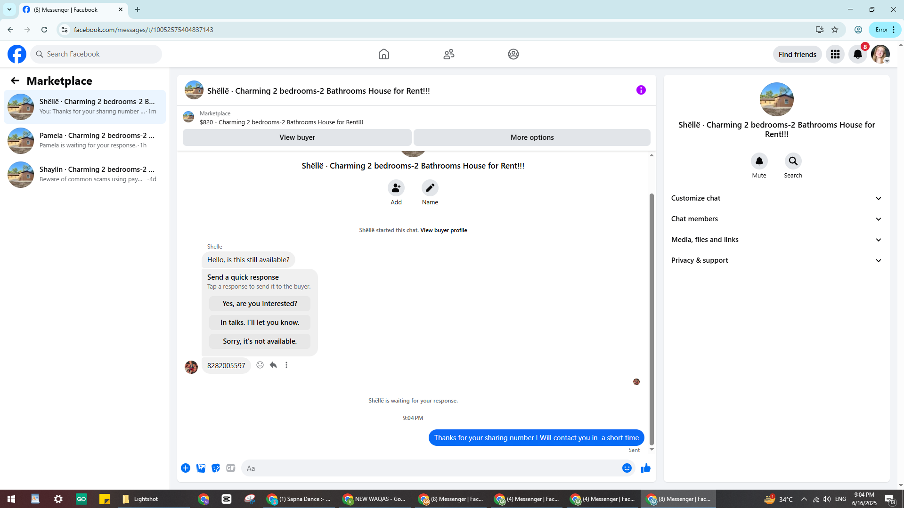Image resolution: width=904 pixels, height=508 pixels.
Task: Select the Messenger | Facebook browser tab
Action: point(73,9)
